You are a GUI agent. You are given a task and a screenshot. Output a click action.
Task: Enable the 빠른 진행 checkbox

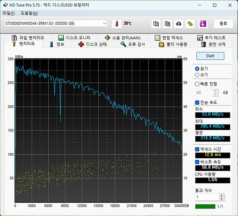tap(197, 84)
